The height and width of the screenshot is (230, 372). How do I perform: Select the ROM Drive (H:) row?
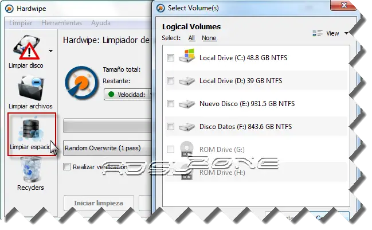[x=256, y=172]
